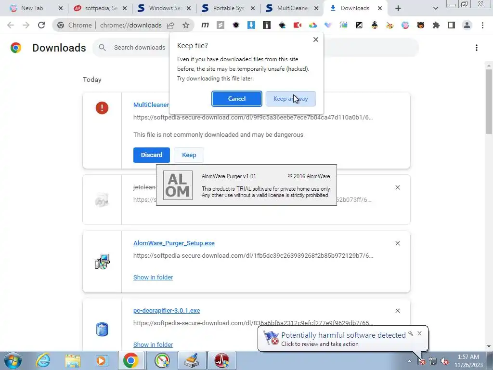Click the muted volume tray icon
The height and width of the screenshot is (370, 493).
444,361
